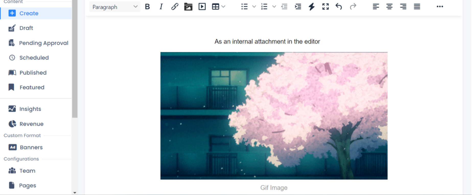This screenshot has height=195, width=472.
Task: Insert a media video using play icon
Action: pos(202,7)
